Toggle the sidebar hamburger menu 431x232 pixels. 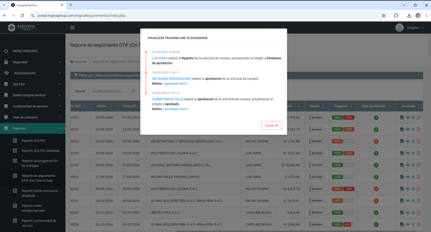pos(72,27)
